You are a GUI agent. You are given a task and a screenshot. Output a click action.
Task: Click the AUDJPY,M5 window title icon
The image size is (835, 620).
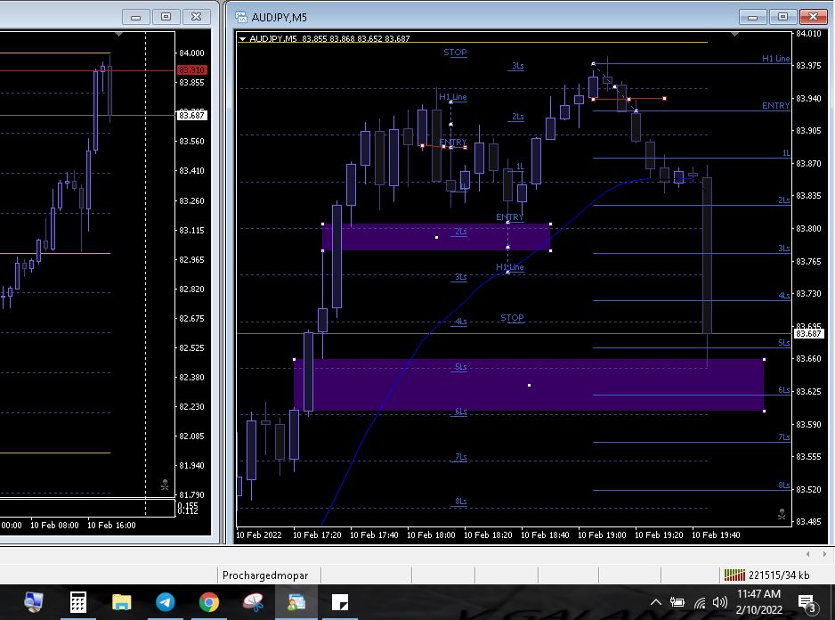click(241, 17)
